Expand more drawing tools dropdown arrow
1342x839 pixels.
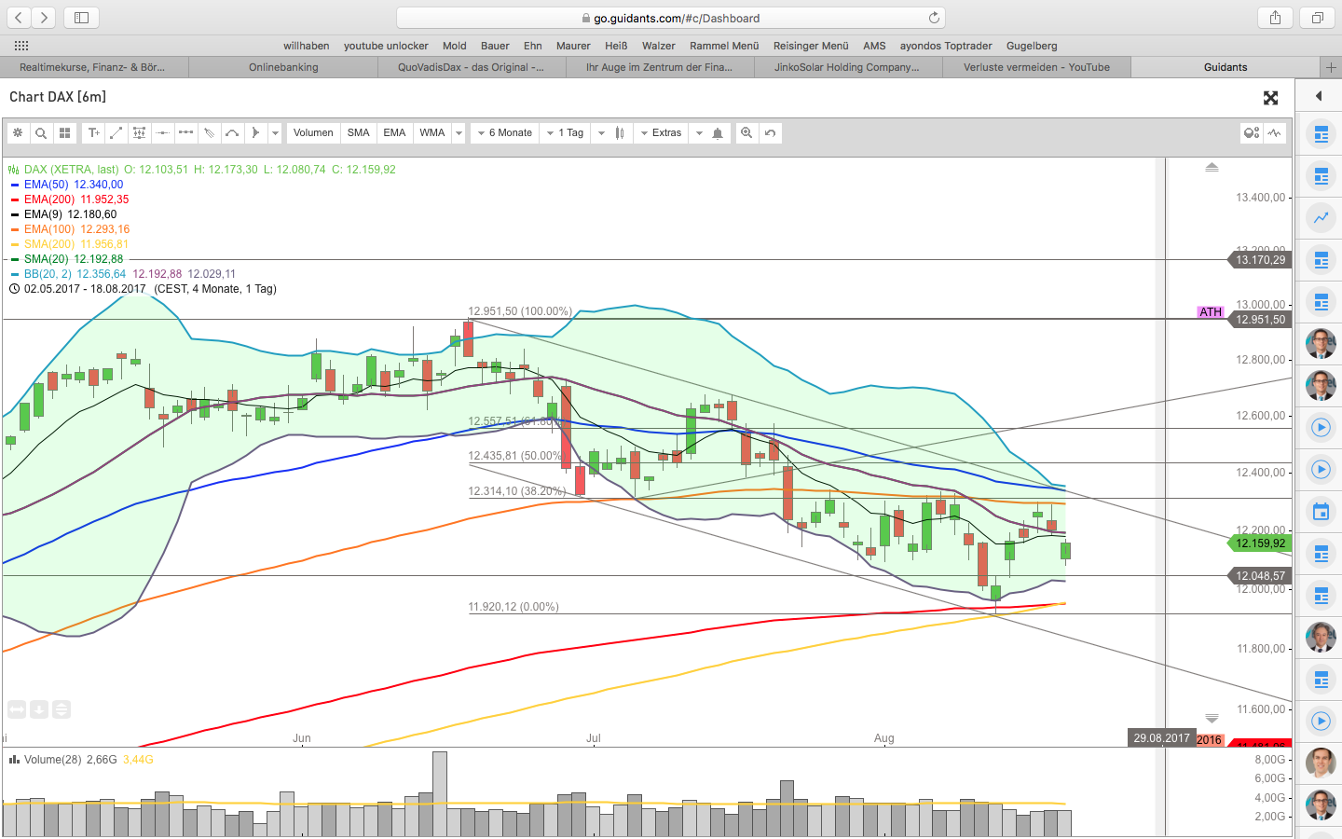click(275, 133)
